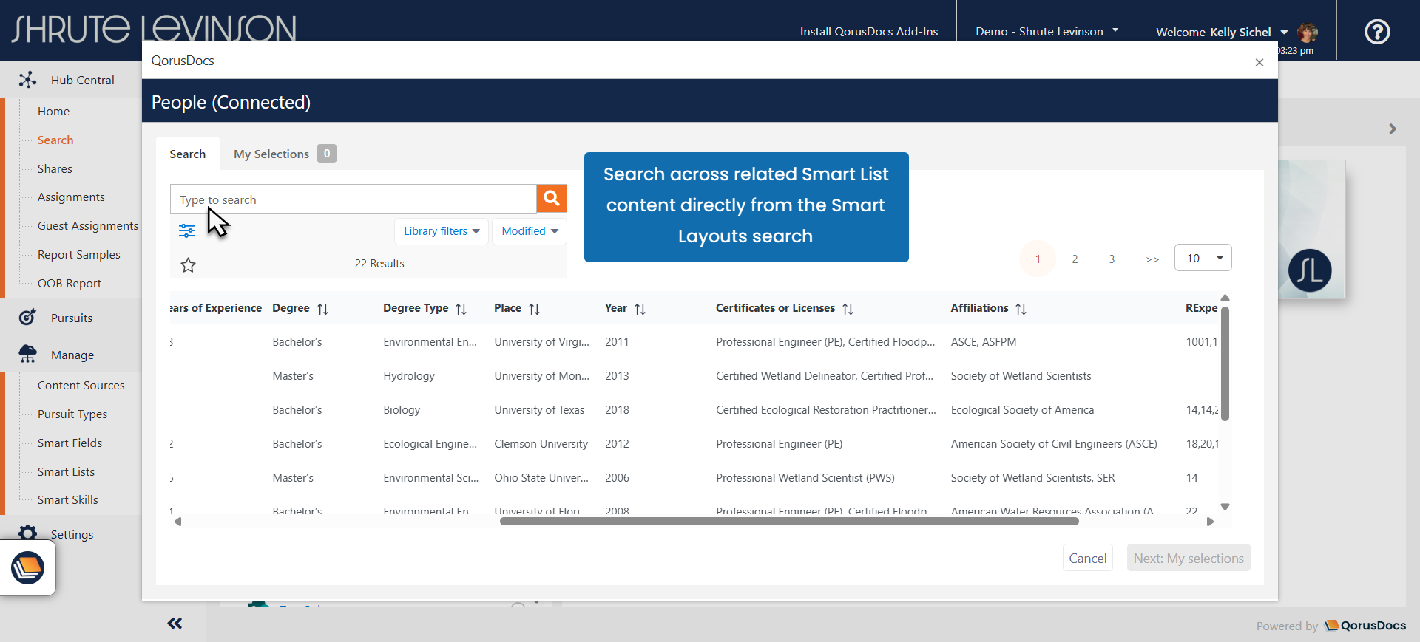Toggle the favorites star icon
Screen dimensions: 1420x642
point(188,264)
